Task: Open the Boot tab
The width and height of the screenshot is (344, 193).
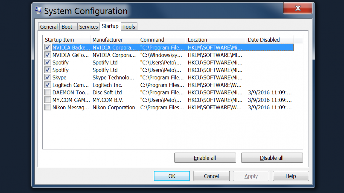Action: coord(67,27)
